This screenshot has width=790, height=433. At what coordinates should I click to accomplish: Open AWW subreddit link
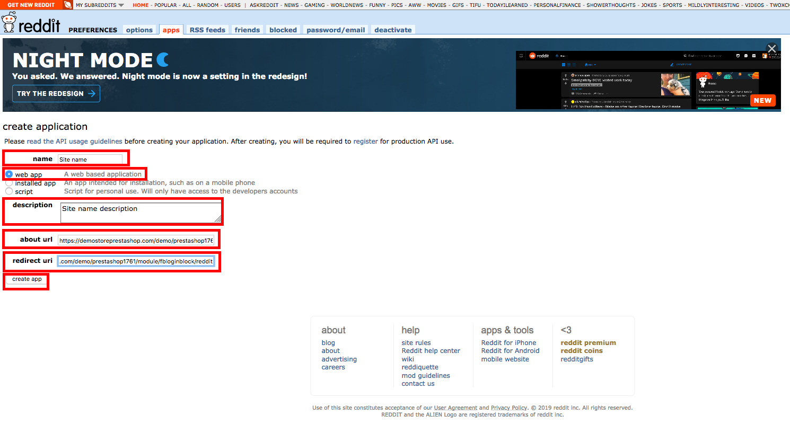click(415, 5)
